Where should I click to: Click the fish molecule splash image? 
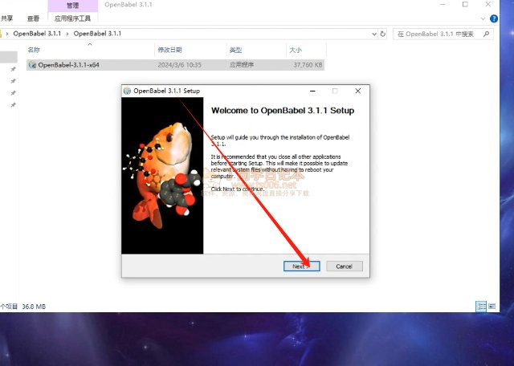tap(162, 175)
